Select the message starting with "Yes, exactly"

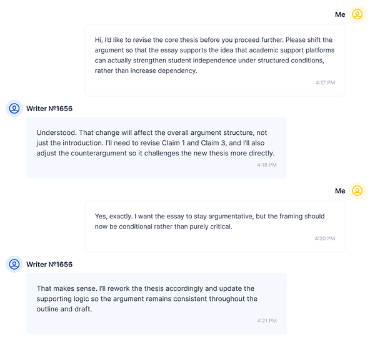click(214, 222)
